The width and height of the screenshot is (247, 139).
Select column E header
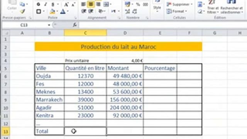coord(160,33)
